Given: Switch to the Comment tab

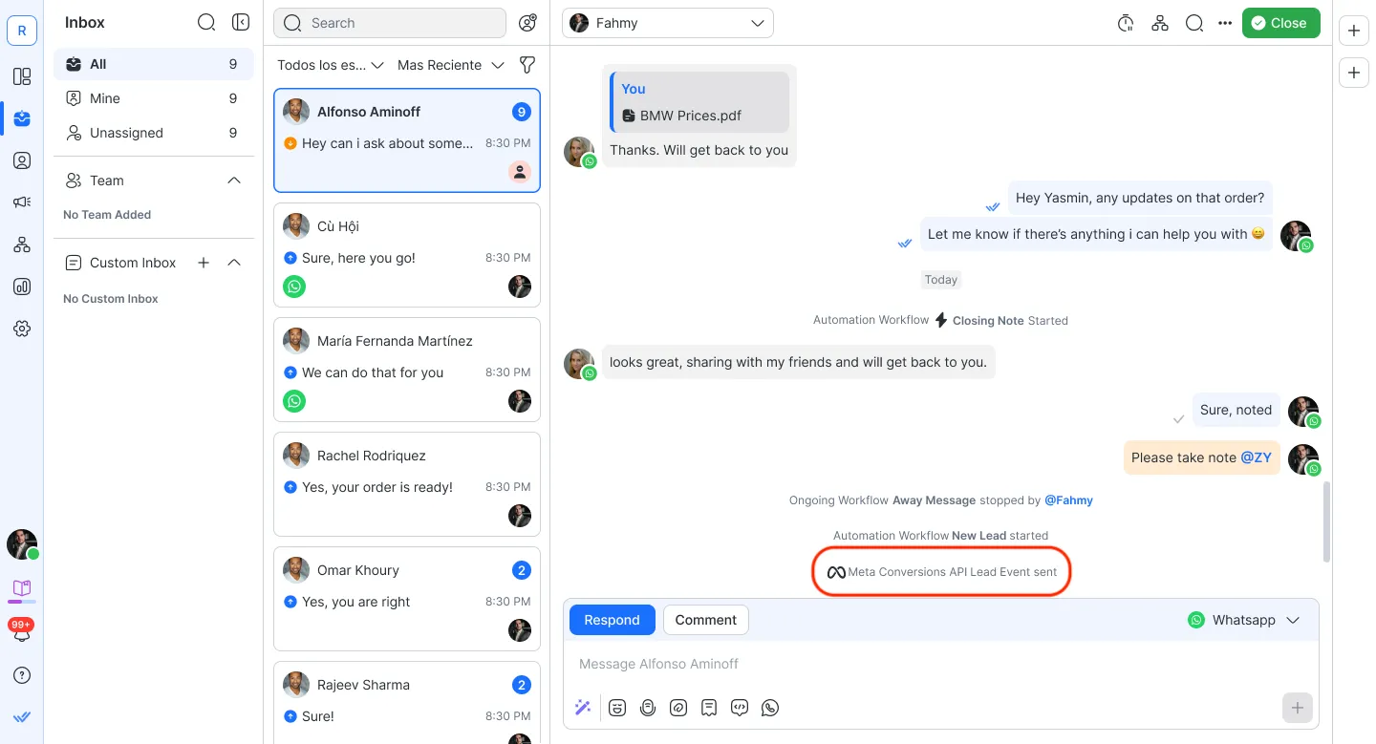Looking at the screenshot, I should 705,620.
